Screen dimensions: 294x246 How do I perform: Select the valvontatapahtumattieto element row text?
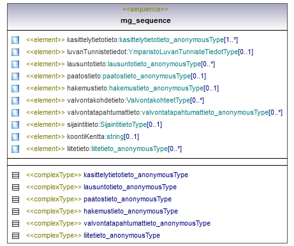pyautogui.click(x=154, y=113)
